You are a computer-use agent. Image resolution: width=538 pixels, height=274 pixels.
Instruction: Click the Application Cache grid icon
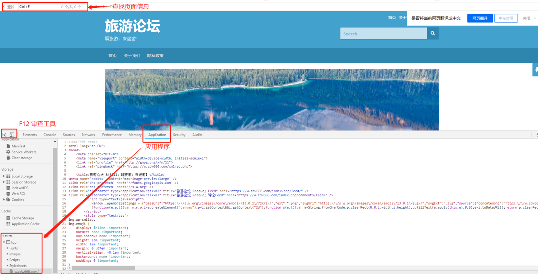click(x=8, y=224)
